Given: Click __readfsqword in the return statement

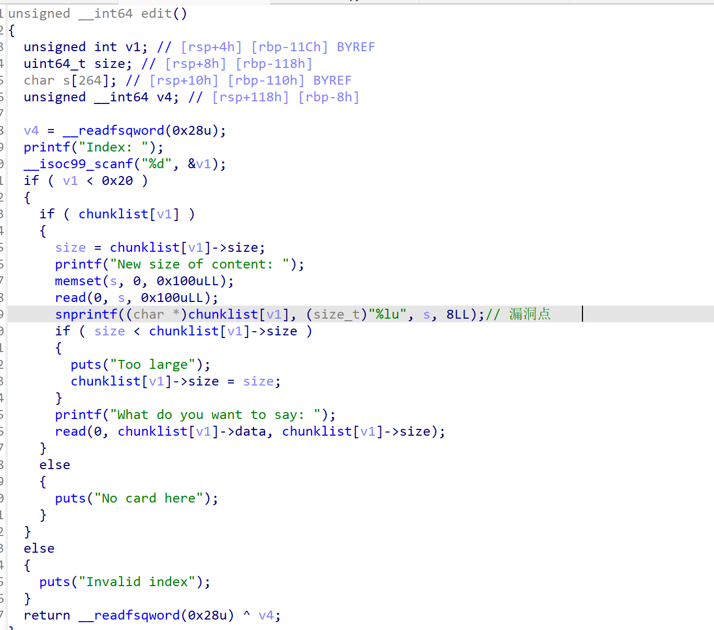Looking at the screenshot, I should pyautogui.click(x=129, y=615).
